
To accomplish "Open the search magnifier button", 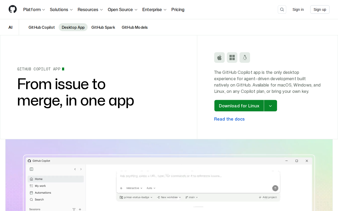I will (x=282, y=9).
